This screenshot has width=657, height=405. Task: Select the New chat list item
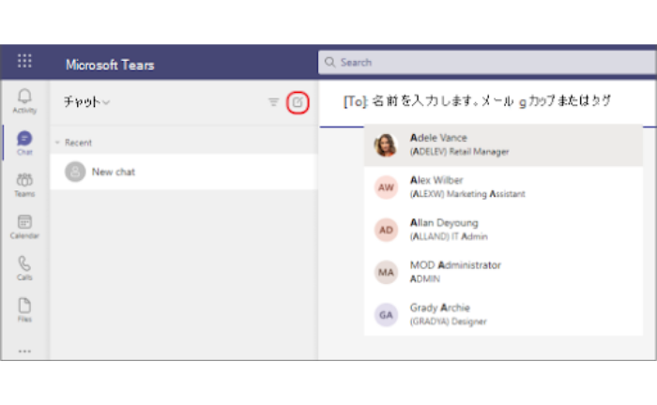tap(184, 172)
